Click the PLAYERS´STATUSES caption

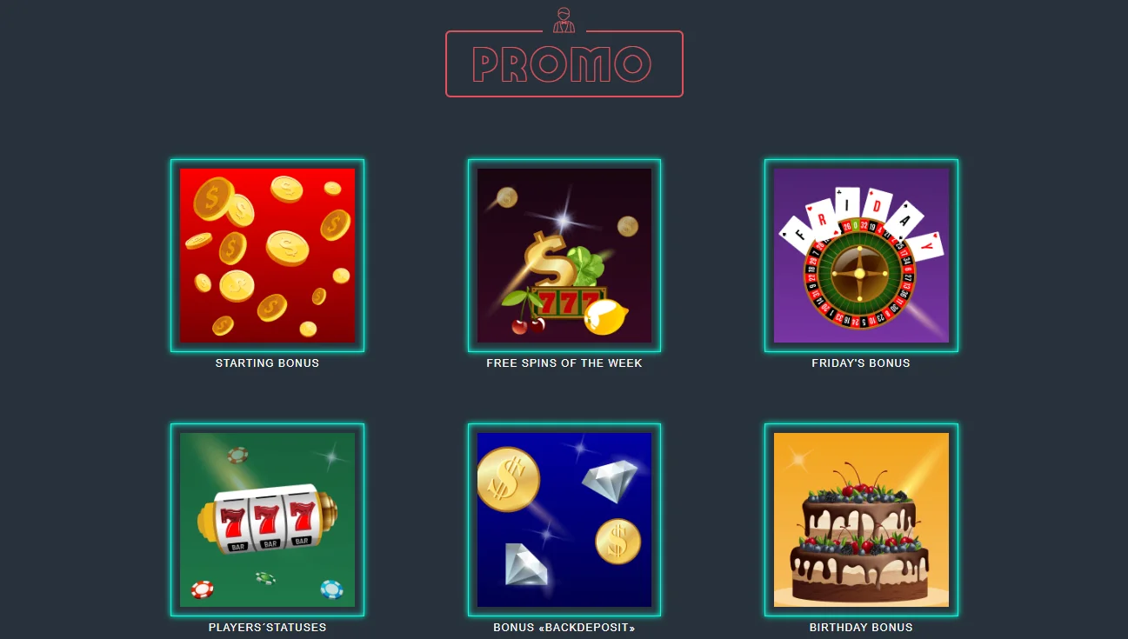(x=267, y=628)
